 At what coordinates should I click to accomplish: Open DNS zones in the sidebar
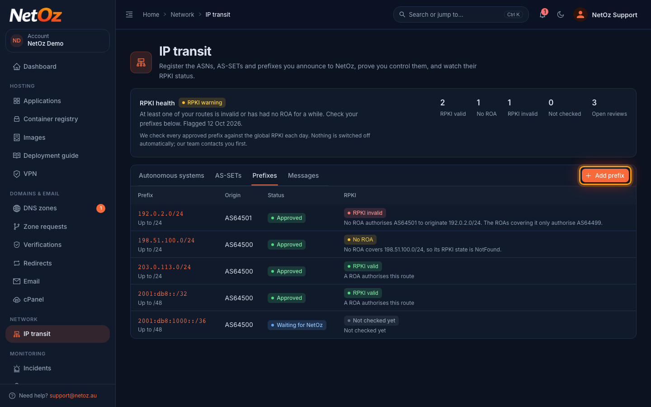pos(57,208)
